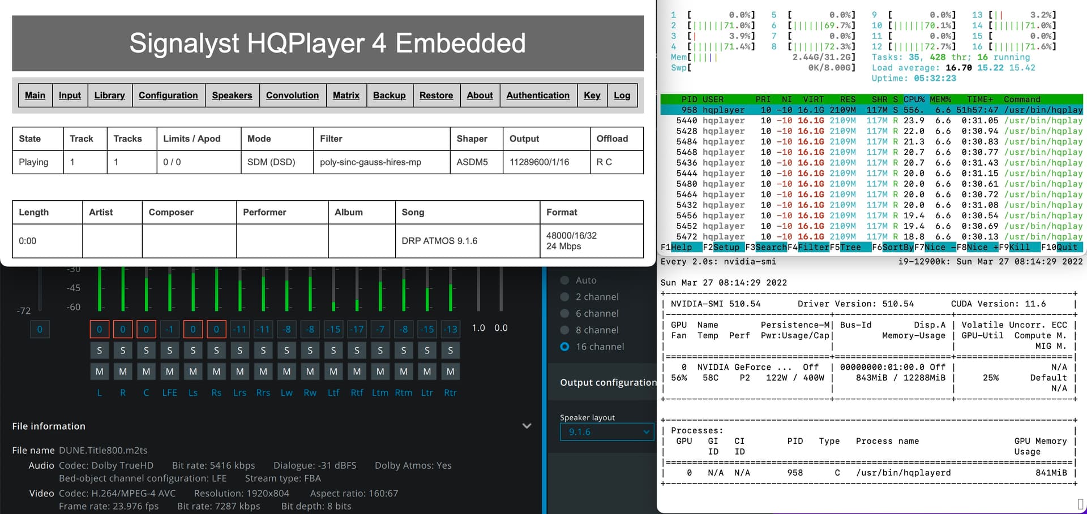Solo the Lw channel
The width and height of the screenshot is (1087, 514).
(x=286, y=351)
